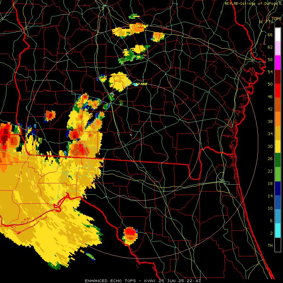283x283 pixels.
Task: Click the 6 legend value
Action: pyautogui.click(x=271, y=221)
